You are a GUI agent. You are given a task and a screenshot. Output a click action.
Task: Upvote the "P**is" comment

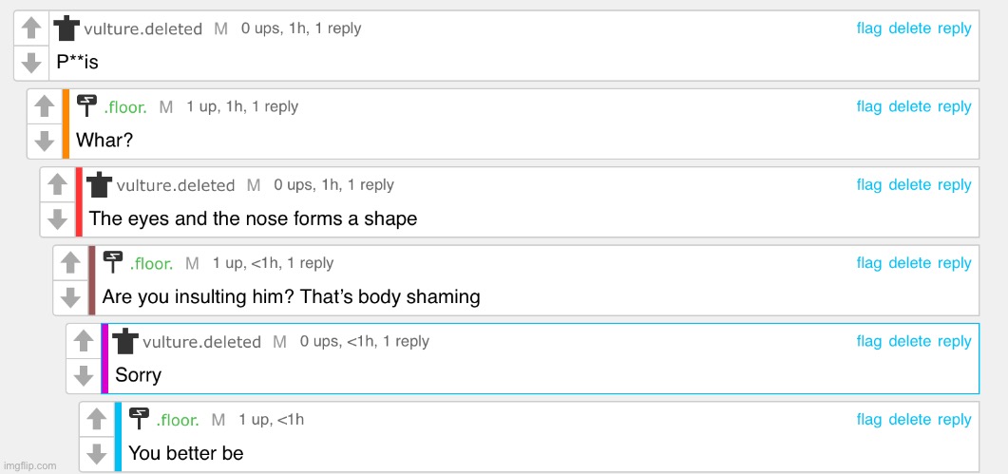[x=31, y=28]
